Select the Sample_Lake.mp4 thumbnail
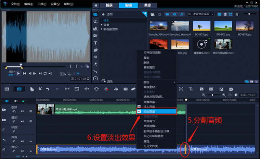The height and width of the screenshot is (159, 260). pos(180,26)
